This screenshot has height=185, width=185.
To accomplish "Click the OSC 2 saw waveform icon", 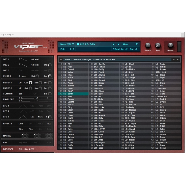I will pyautogui.click(x=23, y=65).
